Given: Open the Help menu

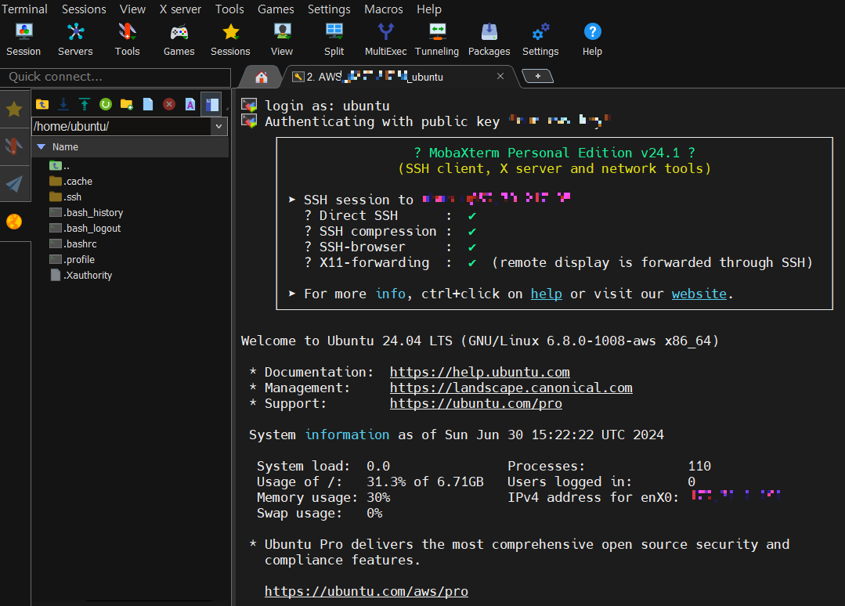Looking at the screenshot, I should click(x=429, y=9).
